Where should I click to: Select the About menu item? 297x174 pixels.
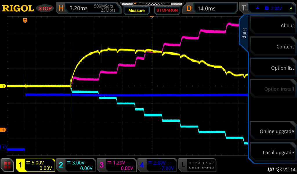pos(273,26)
